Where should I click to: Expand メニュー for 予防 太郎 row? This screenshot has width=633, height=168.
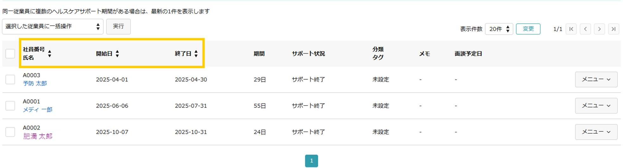point(596,79)
